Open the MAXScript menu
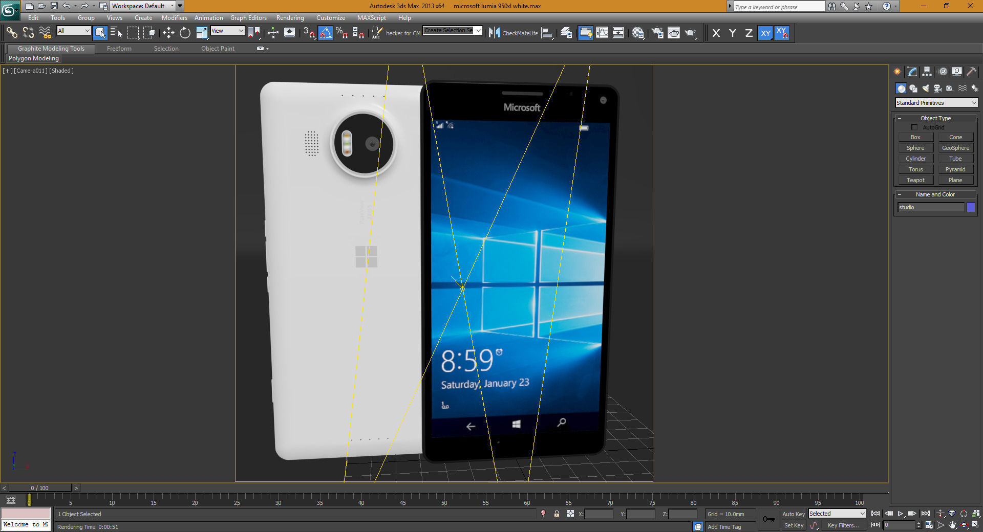 (372, 18)
